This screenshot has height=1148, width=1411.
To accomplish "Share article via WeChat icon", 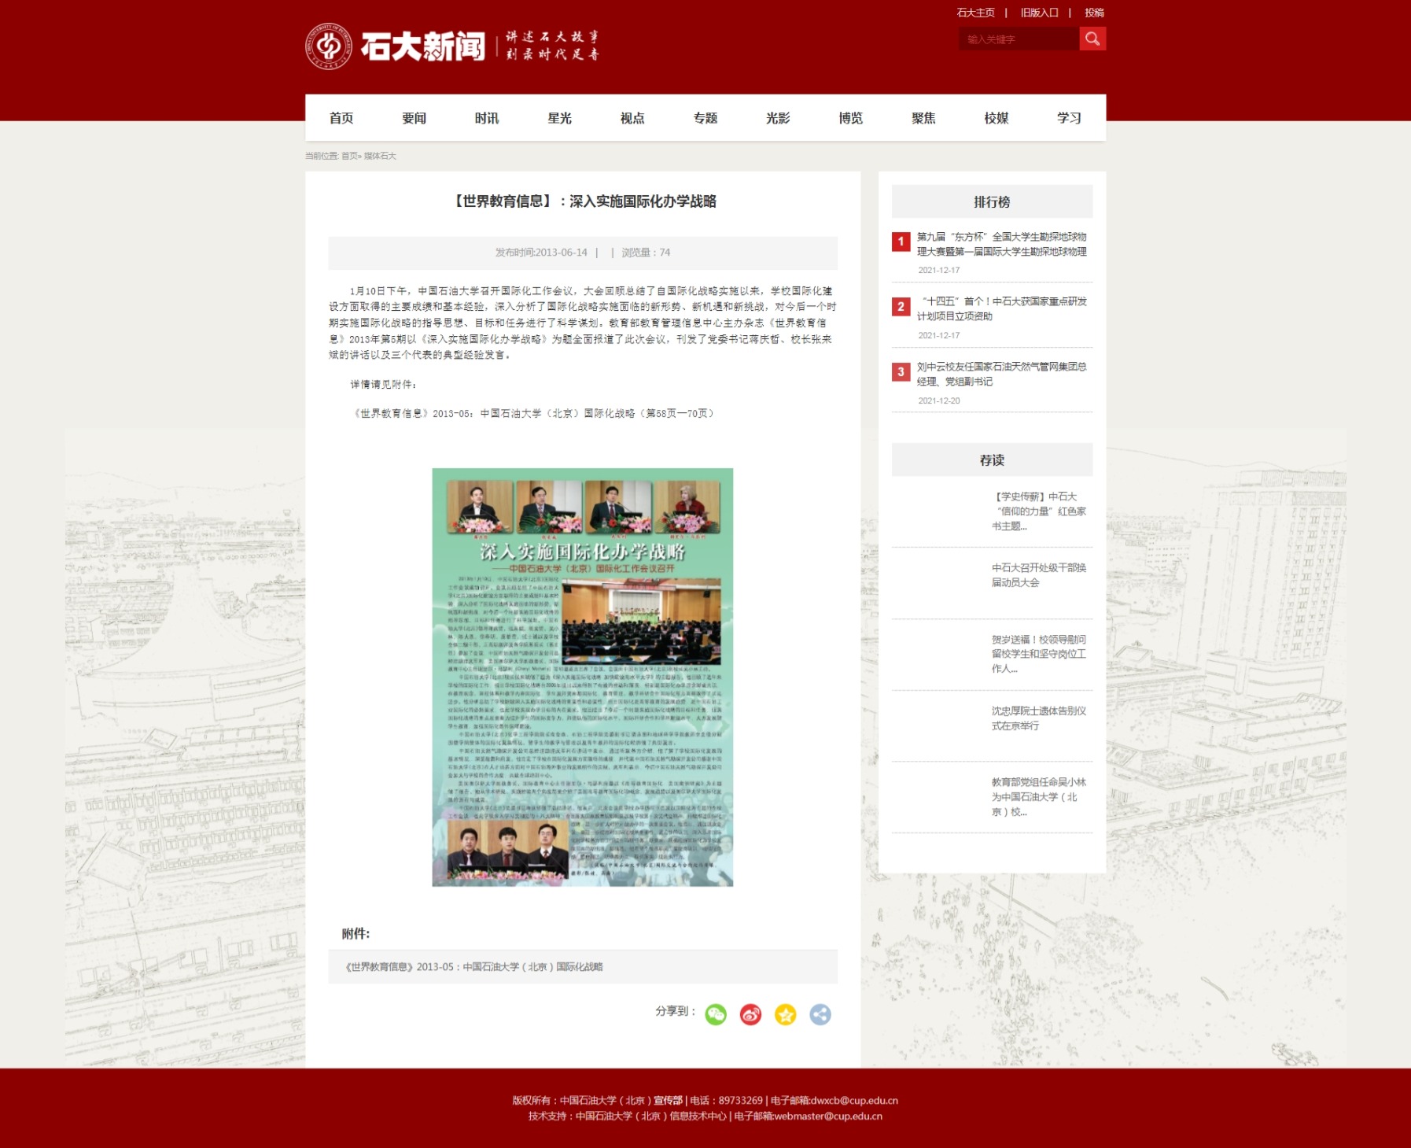I will pyautogui.click(x=716, y=1014).
